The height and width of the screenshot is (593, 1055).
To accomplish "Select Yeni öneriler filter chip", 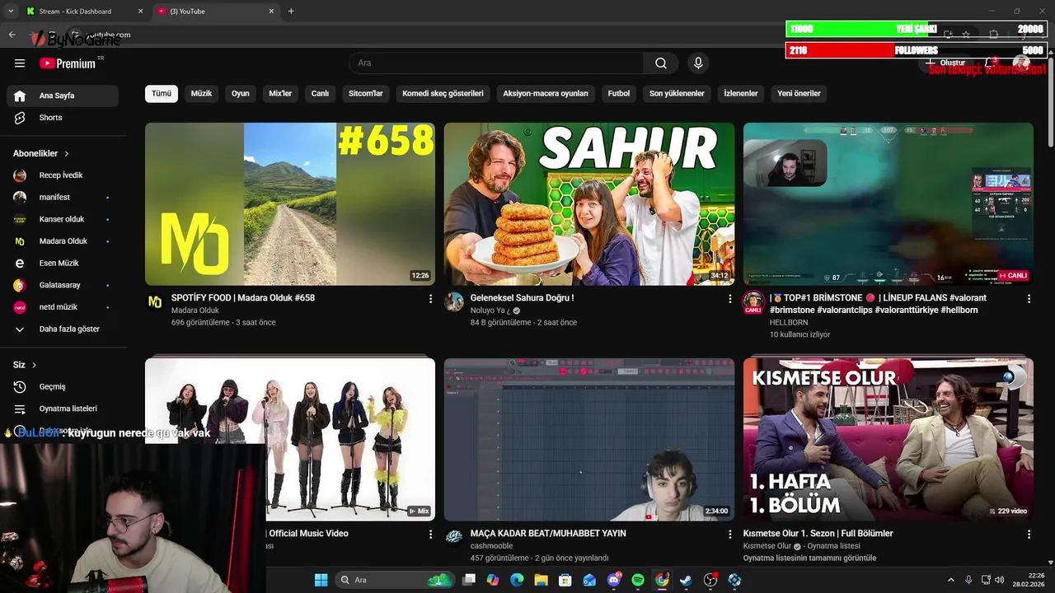I will (x=799, y=93).
